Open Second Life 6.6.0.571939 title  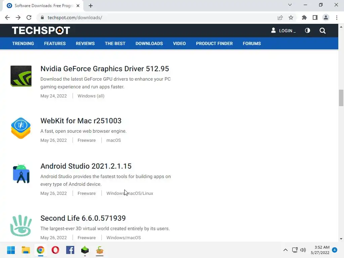point(83,218)
